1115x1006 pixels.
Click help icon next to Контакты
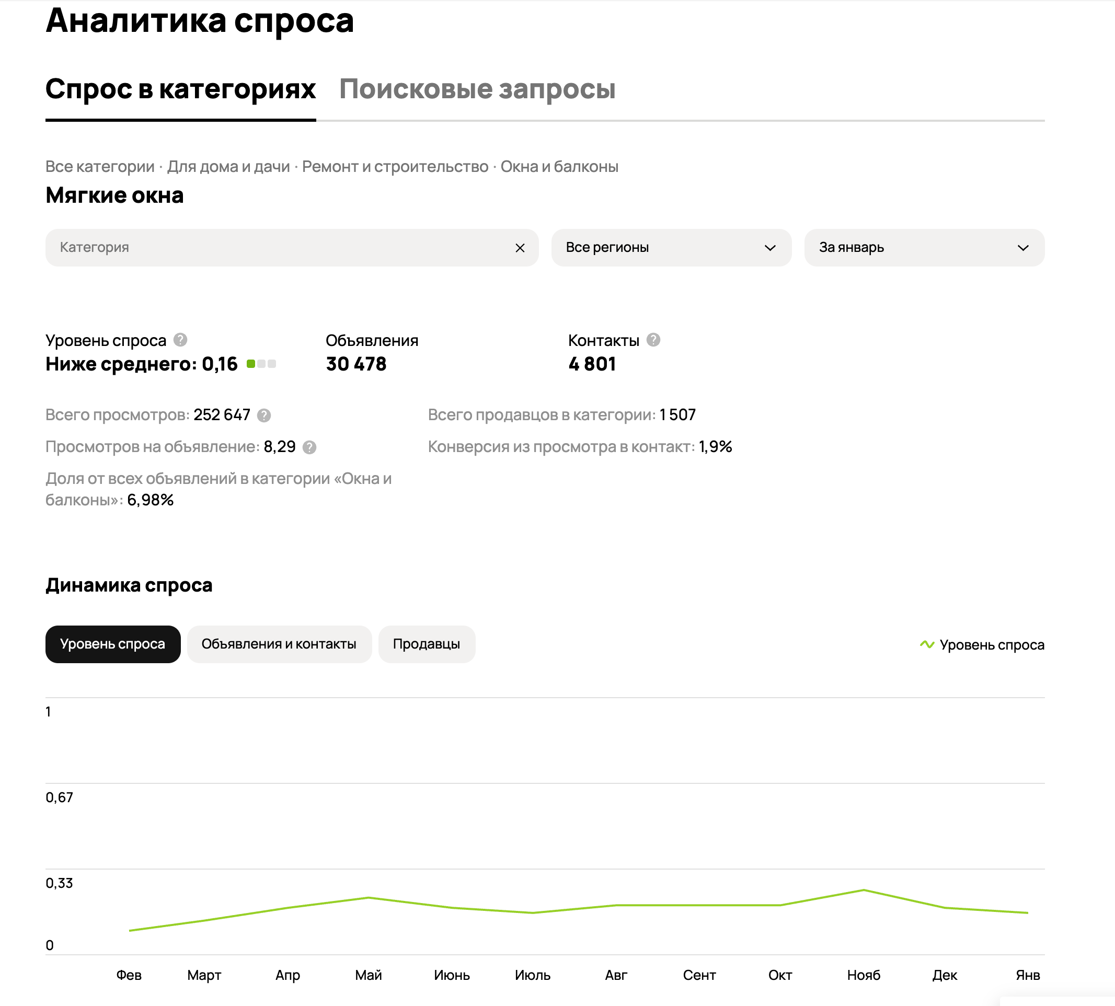pyautogui.click(x=653, y=340)
